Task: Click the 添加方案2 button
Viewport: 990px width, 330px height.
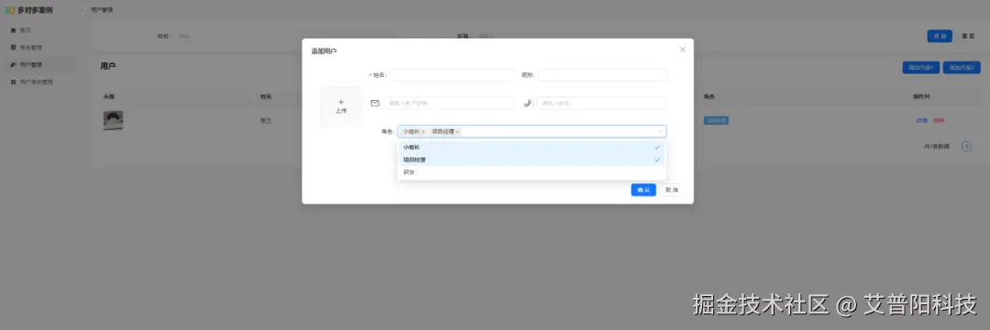Action: (962, 68)
